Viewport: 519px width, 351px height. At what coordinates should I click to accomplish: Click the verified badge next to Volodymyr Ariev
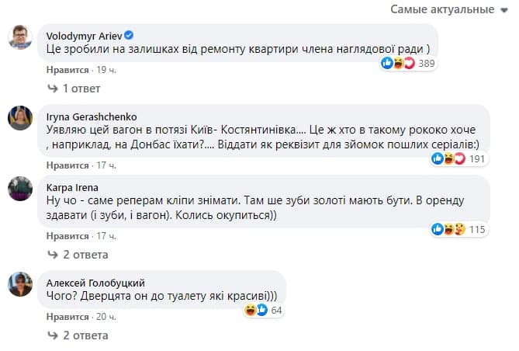pyautogui.click(x=130, y=36)
